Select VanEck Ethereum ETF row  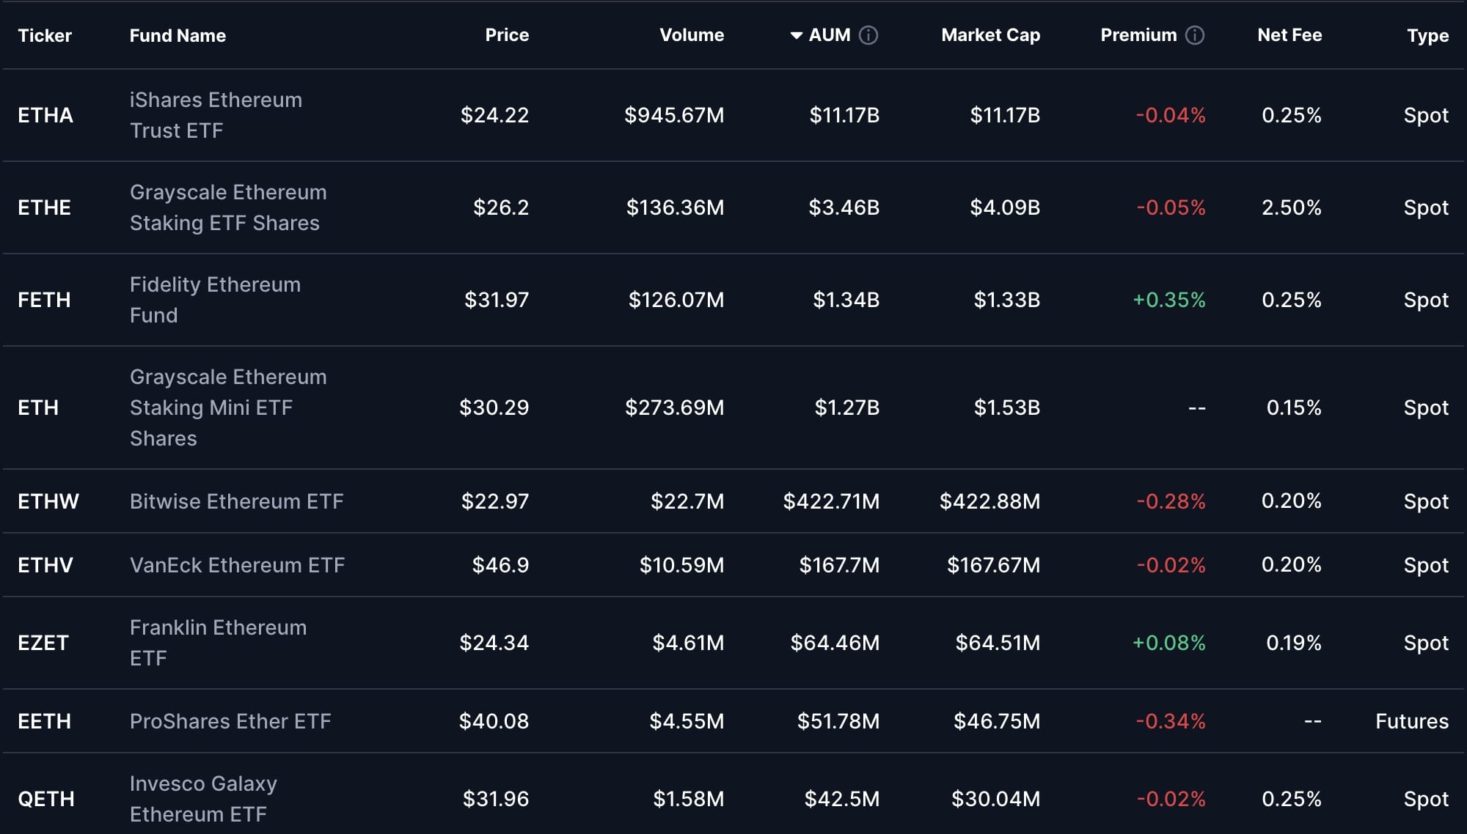(237, 565)
